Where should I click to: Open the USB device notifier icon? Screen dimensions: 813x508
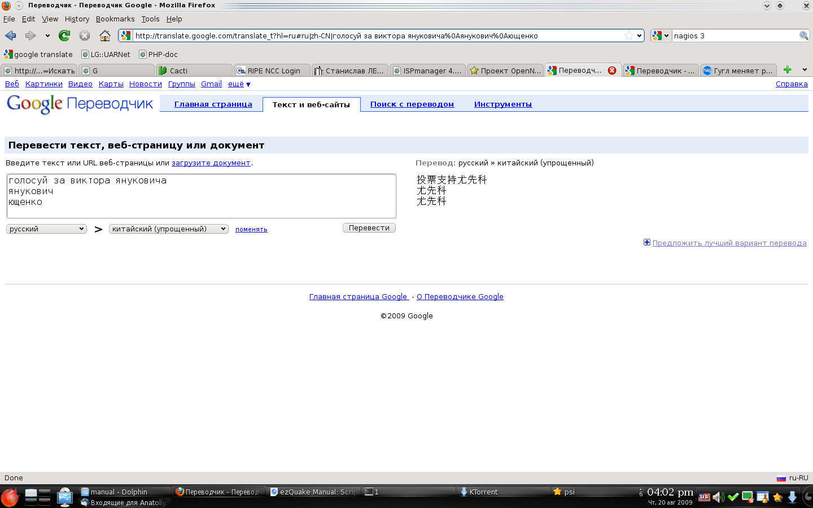tap(65, 497)
